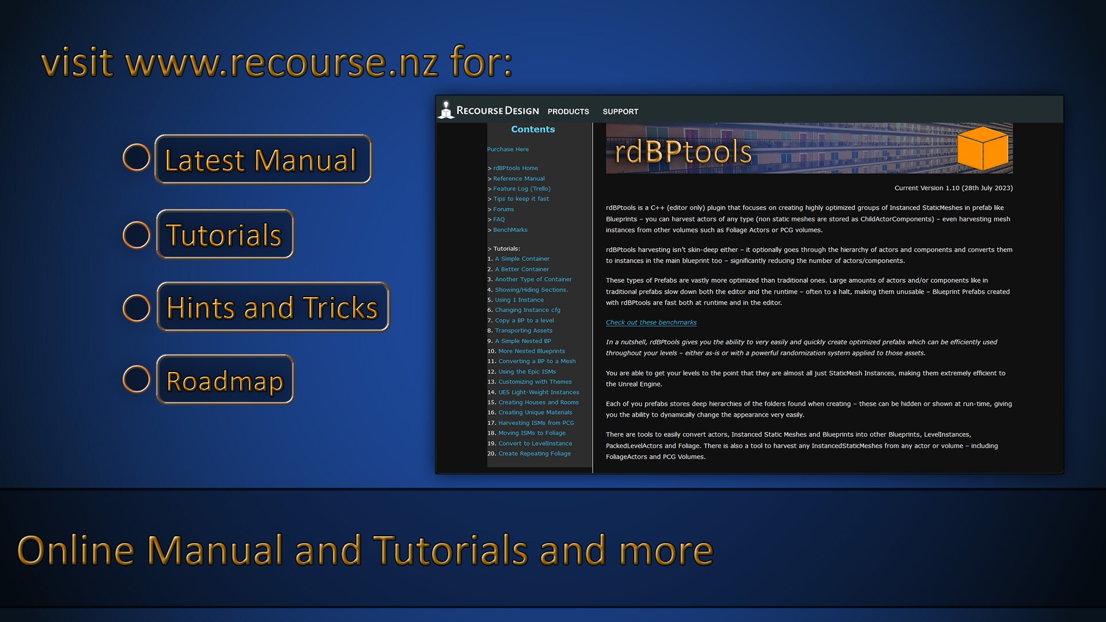Screen dimensions: 1106x622
Task: Expand the Forums entry chevron
Action: (490, 209)
